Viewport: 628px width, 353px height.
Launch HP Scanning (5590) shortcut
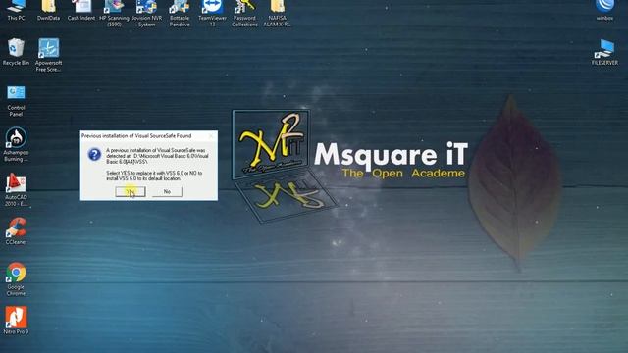click(114, 13)
